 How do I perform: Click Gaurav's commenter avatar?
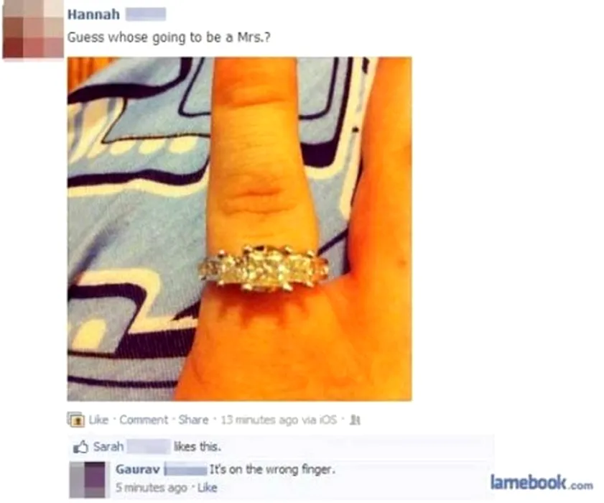coord(88,480)
